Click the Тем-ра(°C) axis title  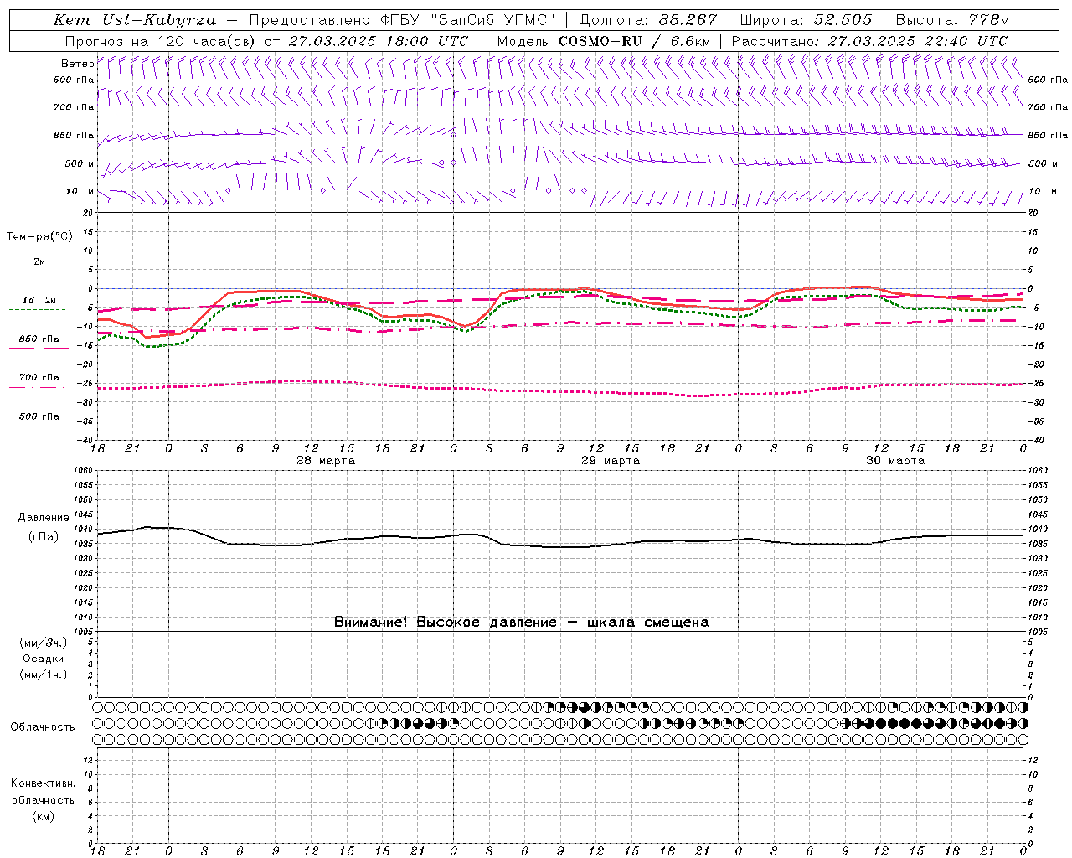[39, 237]
